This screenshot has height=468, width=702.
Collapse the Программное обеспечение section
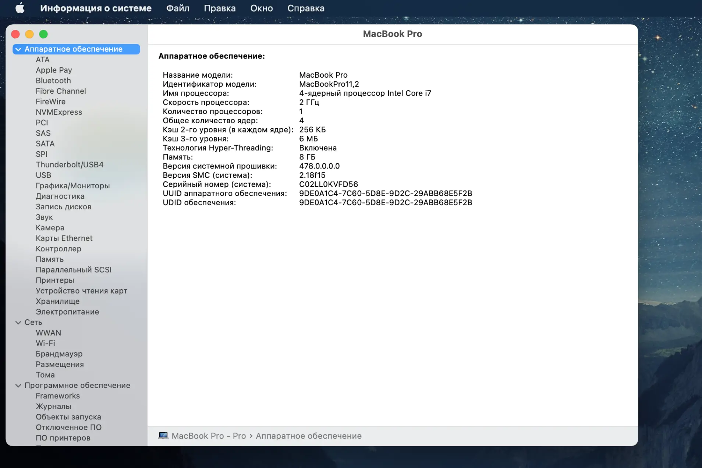tap(18, 386)
